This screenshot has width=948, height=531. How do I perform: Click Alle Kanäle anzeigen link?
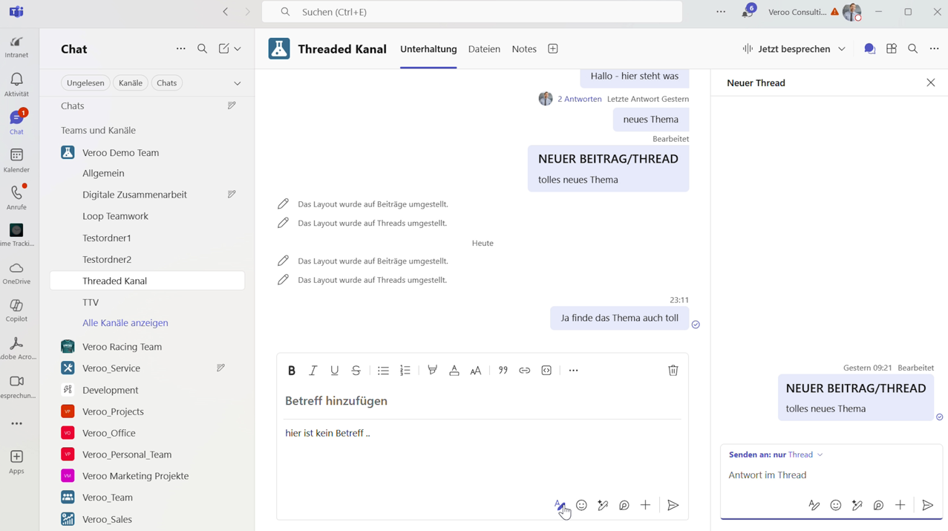[x=125, y=323]
